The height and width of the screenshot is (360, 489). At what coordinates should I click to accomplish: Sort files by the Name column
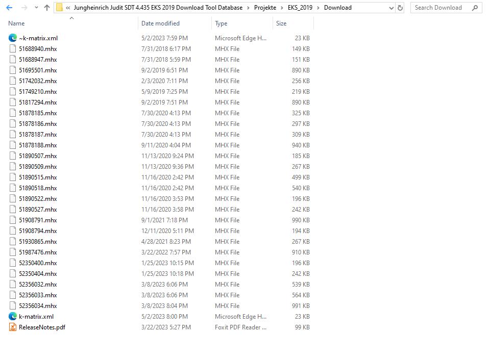16,23
